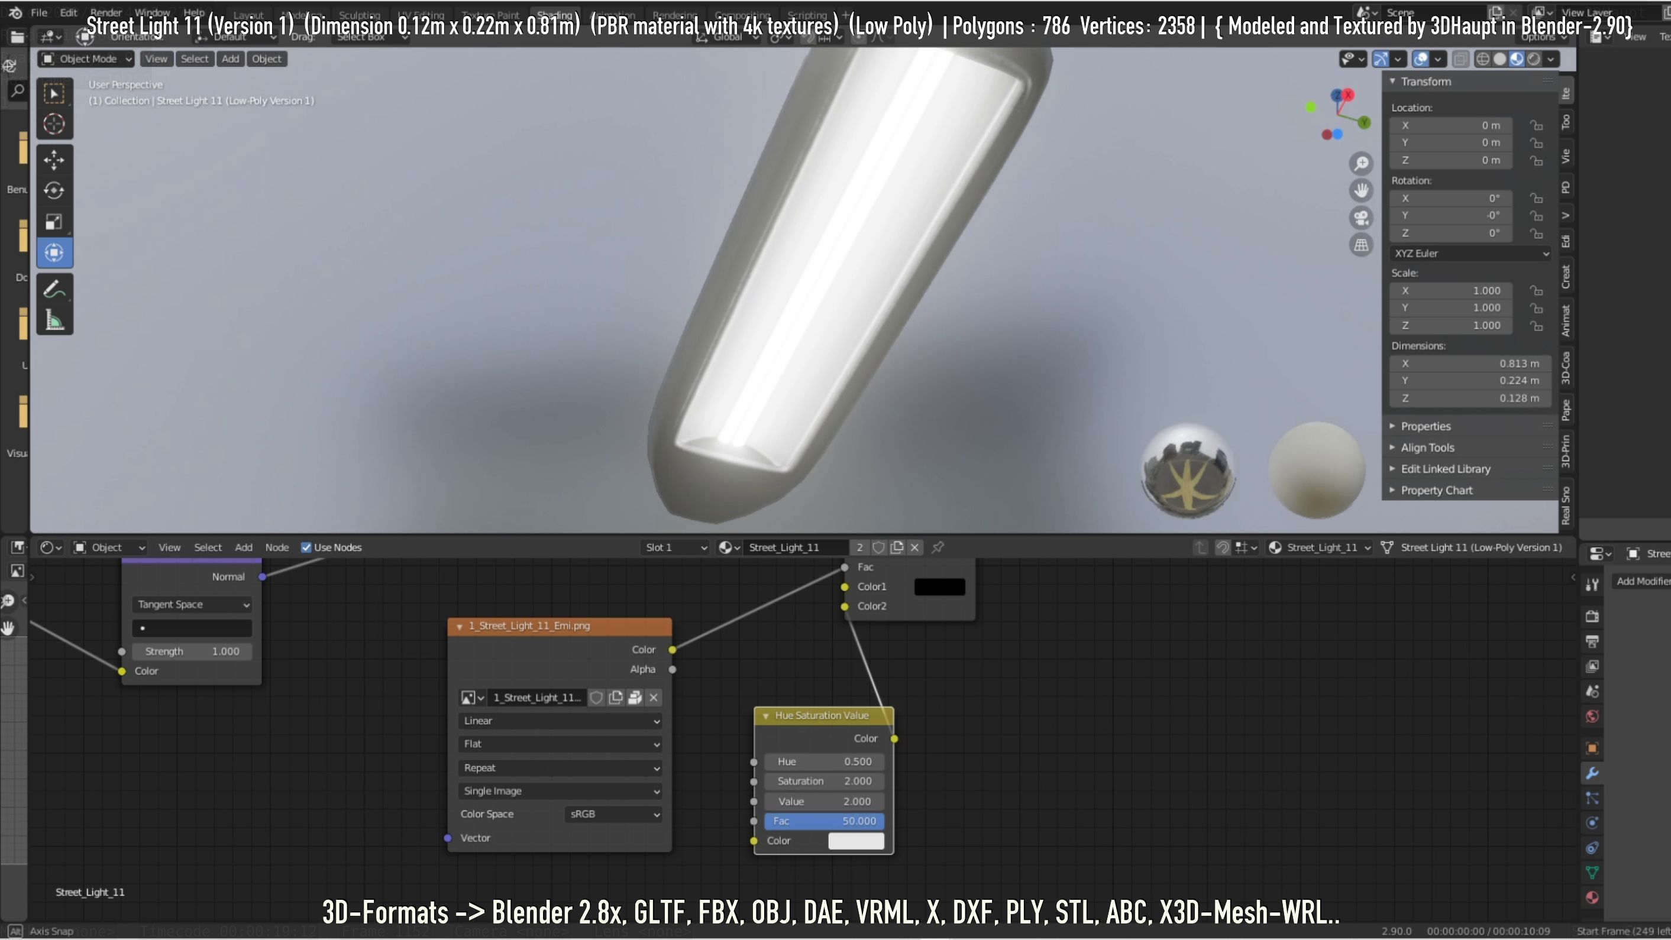Click the Saturation 2.000 field
This screenshot has height=940, width=1671.
[x=824, y=782]
